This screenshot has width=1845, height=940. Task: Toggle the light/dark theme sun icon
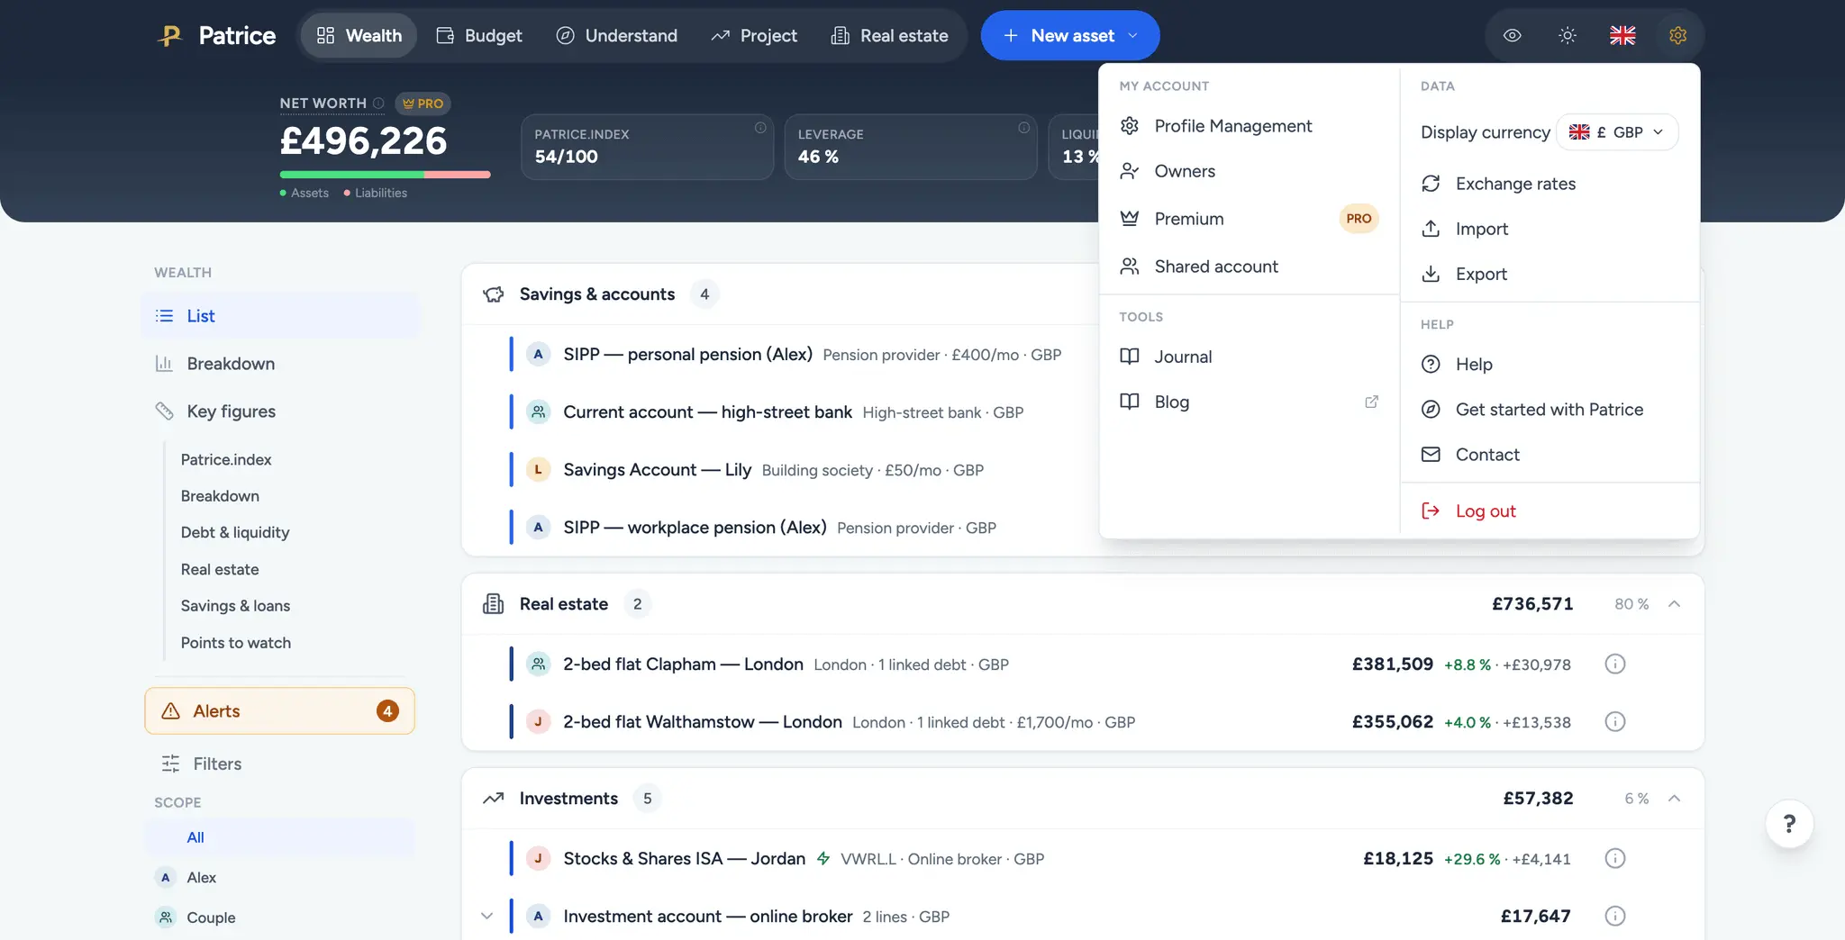(1568, 35)
